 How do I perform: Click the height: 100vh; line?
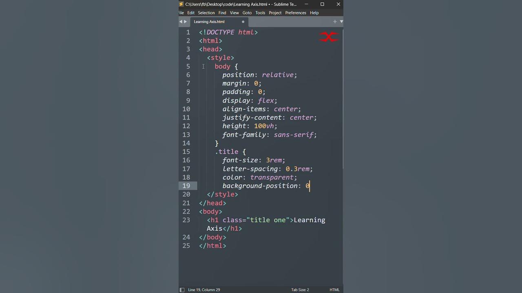(x=250, y=126)
